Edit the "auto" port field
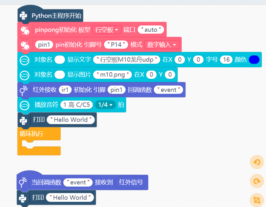This screenshot has width=266, height=207. pyautogui.click(x=151, y=30)
